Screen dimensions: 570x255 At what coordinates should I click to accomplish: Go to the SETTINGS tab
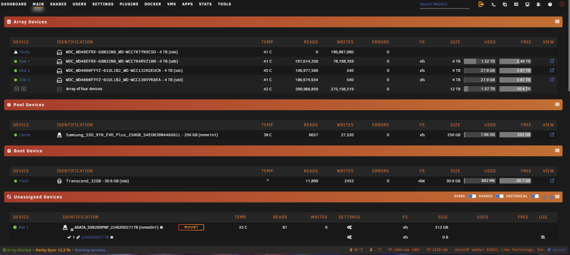tap(103, 5)
